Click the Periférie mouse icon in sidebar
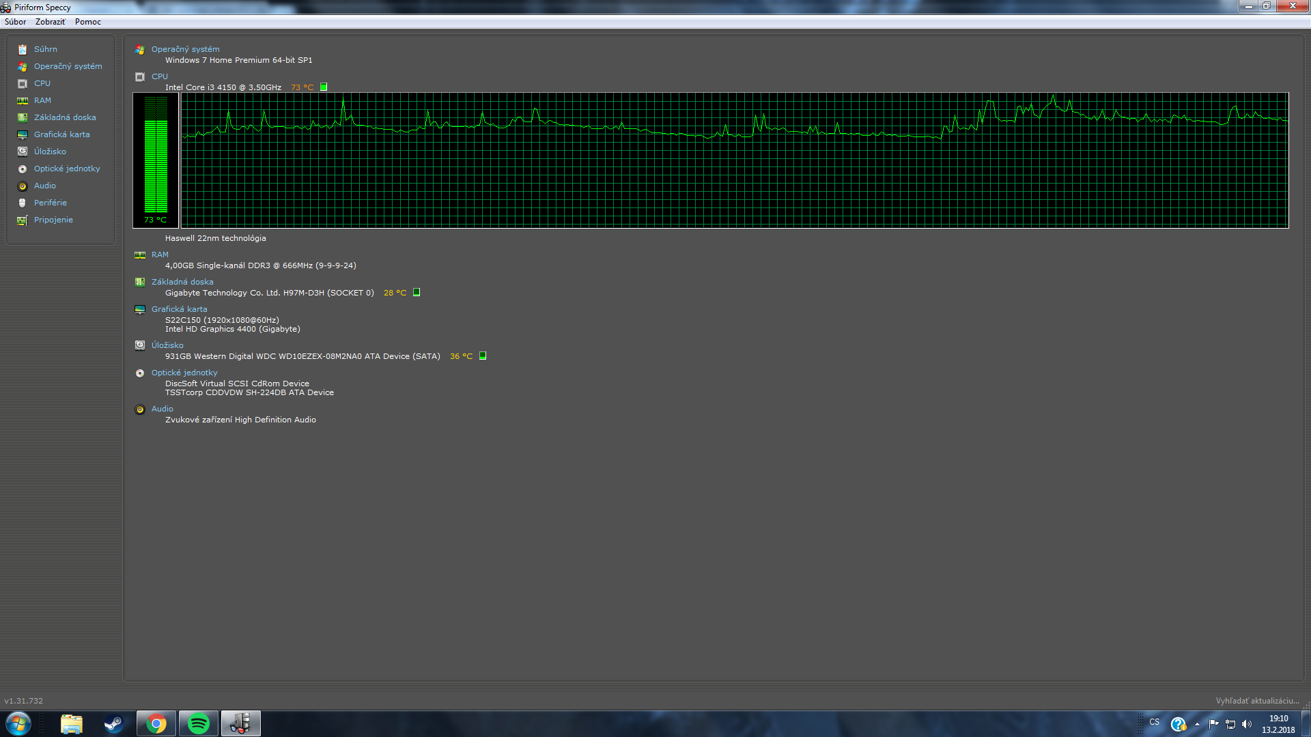This screenshot has height=737, width=1311. tap(23, 203)
